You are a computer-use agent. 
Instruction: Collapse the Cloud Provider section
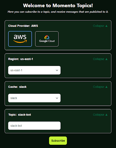click(x=100, y=26)
